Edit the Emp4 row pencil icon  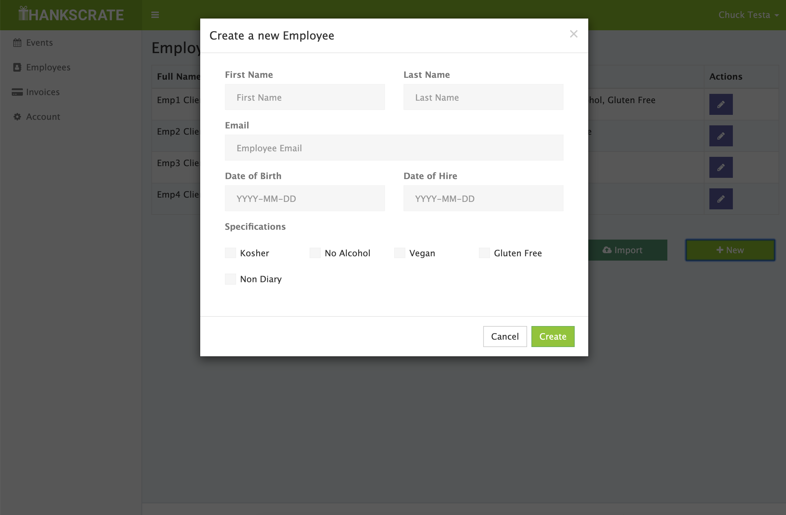pos(721,199)
